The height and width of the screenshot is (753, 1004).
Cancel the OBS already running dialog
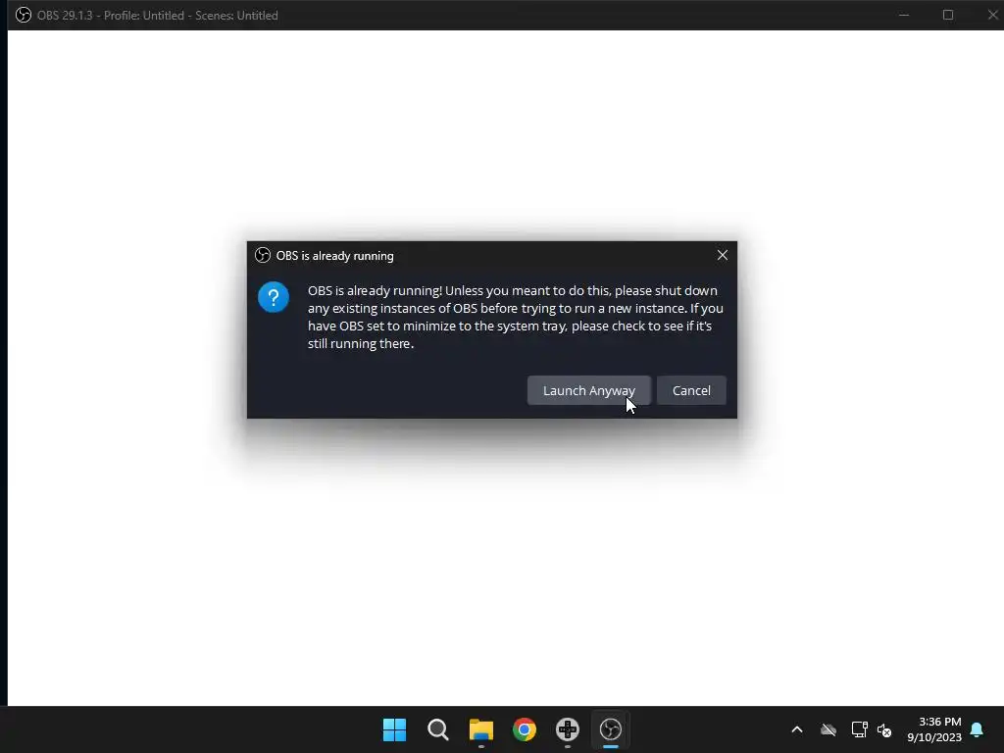[691, 390]
